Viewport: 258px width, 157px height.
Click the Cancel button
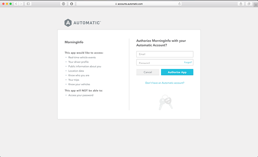[148, 72]
